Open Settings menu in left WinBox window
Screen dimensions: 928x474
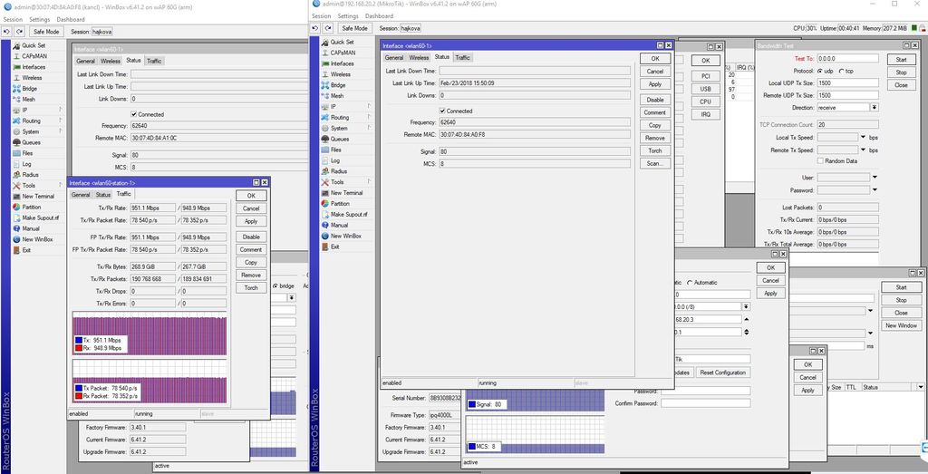pos(40,20)
